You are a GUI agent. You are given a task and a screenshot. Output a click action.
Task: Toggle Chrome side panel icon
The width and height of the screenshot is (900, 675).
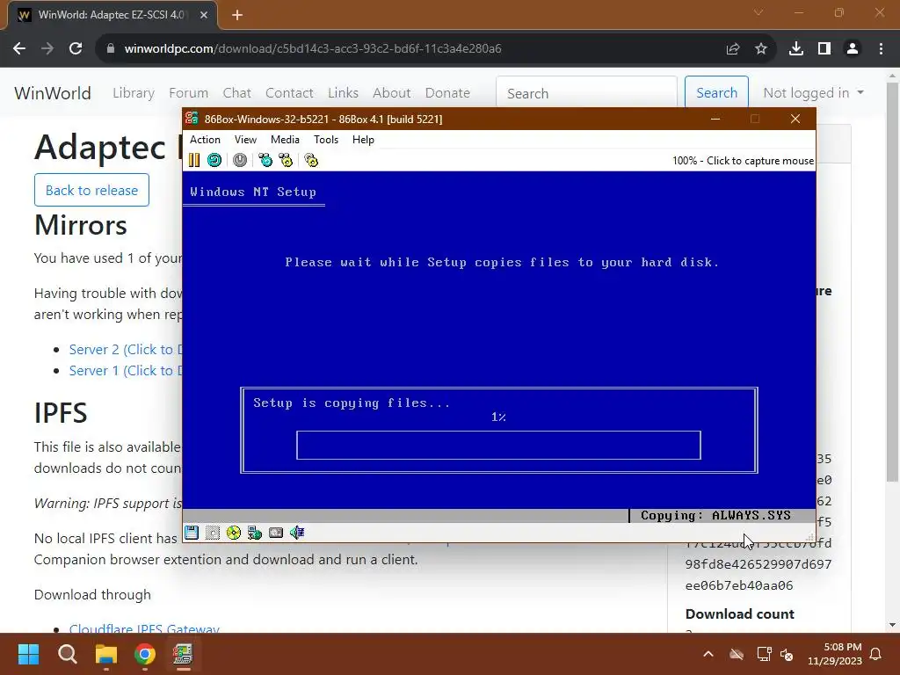pyautogui.click(x=824, y=49)
